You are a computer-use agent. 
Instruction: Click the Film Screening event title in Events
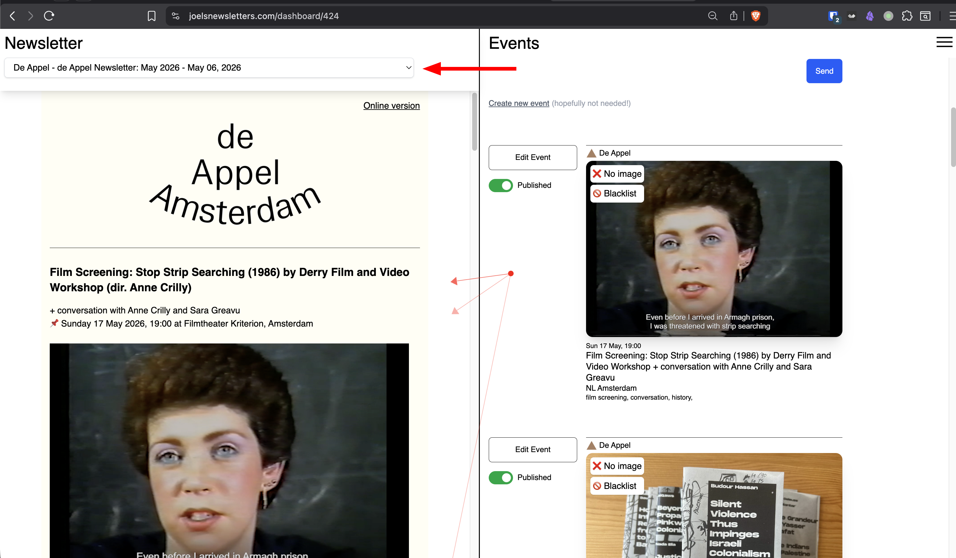pyautogui.click(x=708, y=366)
